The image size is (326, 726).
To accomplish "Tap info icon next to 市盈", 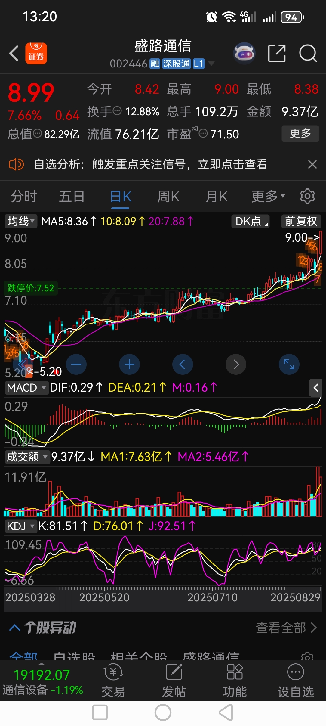I will 203,133.
